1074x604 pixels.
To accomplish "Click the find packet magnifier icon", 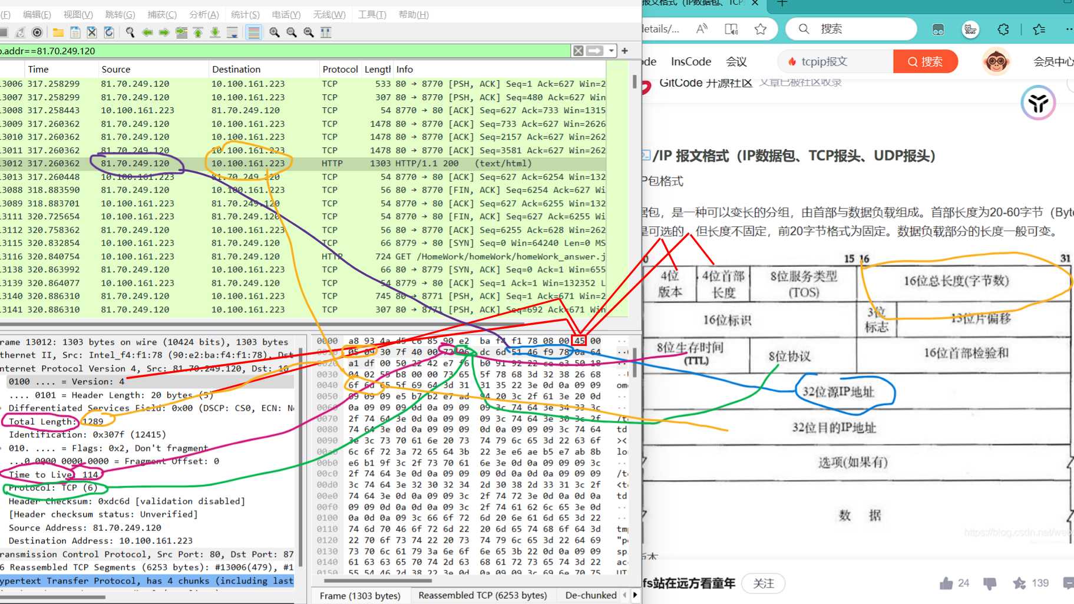I will tap(130, 32).
